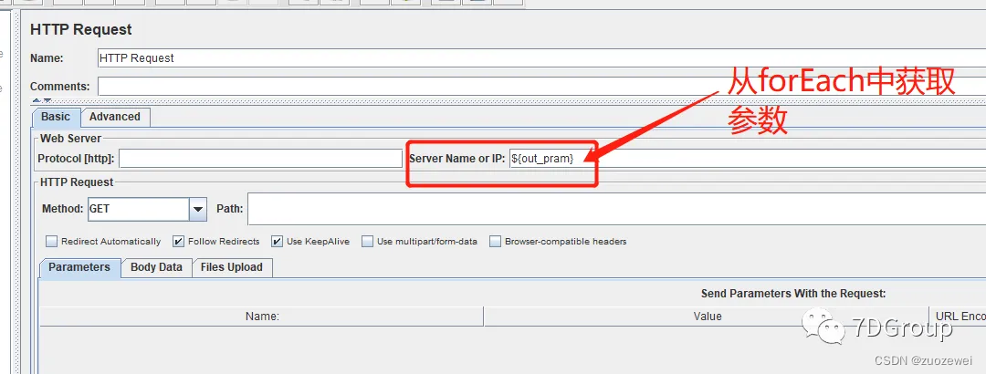Open the Method dropdown arrow
The image size is (986, 374).
(198, 209)
